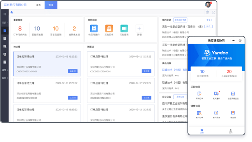Tap the 发货通知 icon on the phone
The height and width of the screenshot is (142, 252).
pyautogui.click(x=216, y=93)
